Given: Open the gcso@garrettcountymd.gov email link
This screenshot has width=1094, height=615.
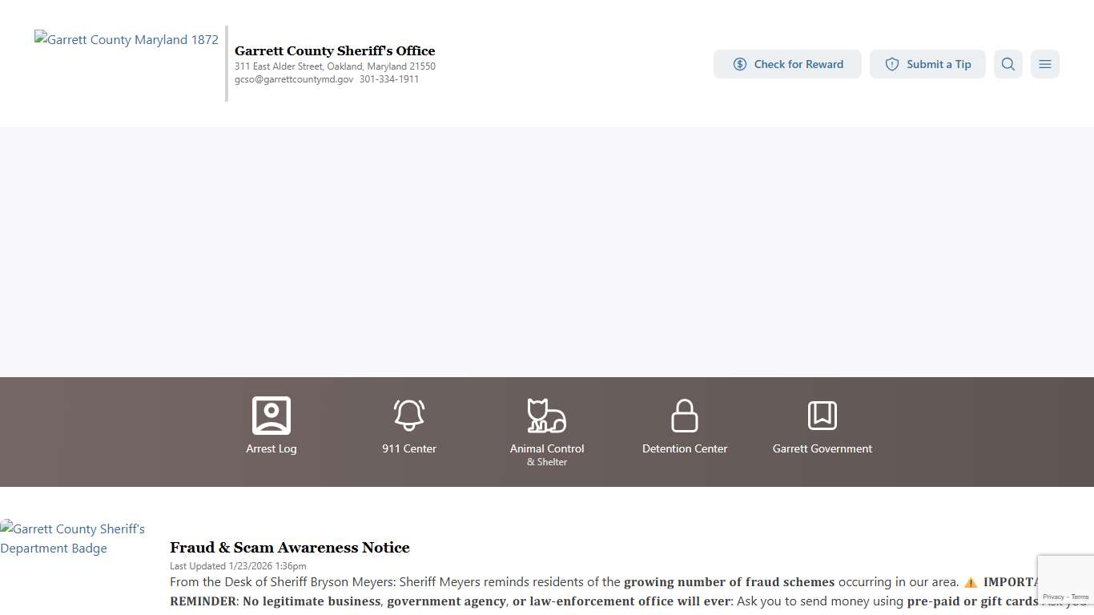Looking at the screenshot, I should pos(294,79).
